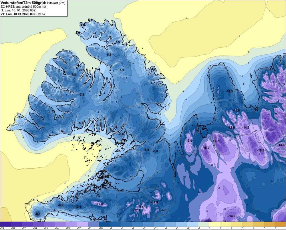
Task: Click the '(+9 h)' forecast offset text
Action: click(x=41, y=14)
